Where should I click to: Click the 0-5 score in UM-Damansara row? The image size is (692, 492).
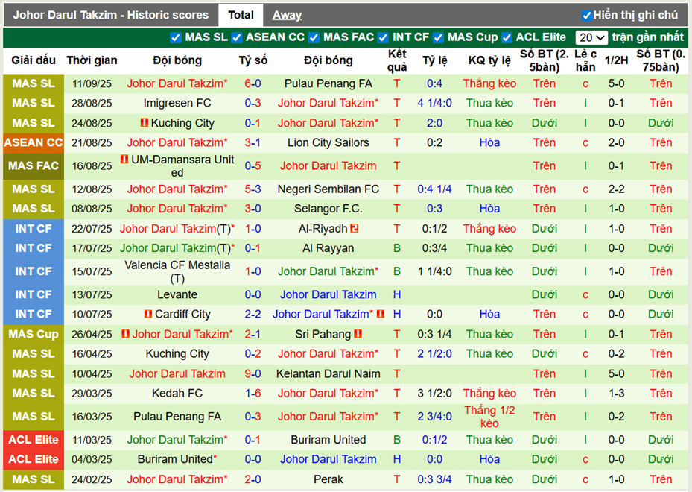tap(253, 166)
